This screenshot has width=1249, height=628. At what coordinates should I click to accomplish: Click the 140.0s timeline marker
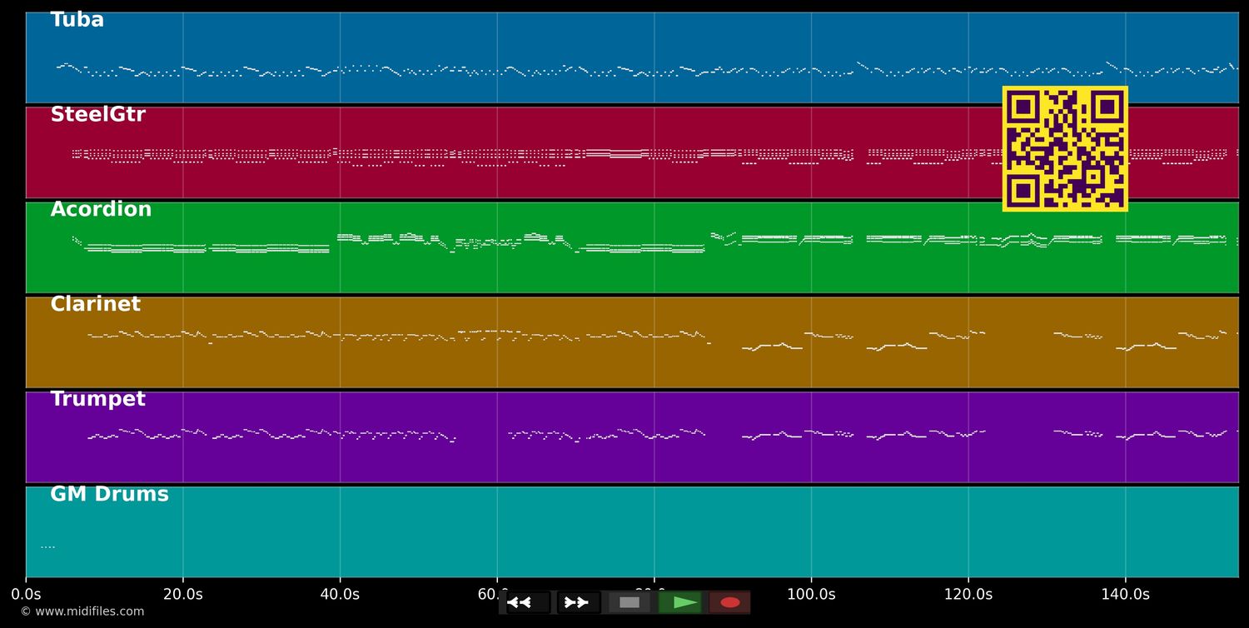coord(1125,595)
